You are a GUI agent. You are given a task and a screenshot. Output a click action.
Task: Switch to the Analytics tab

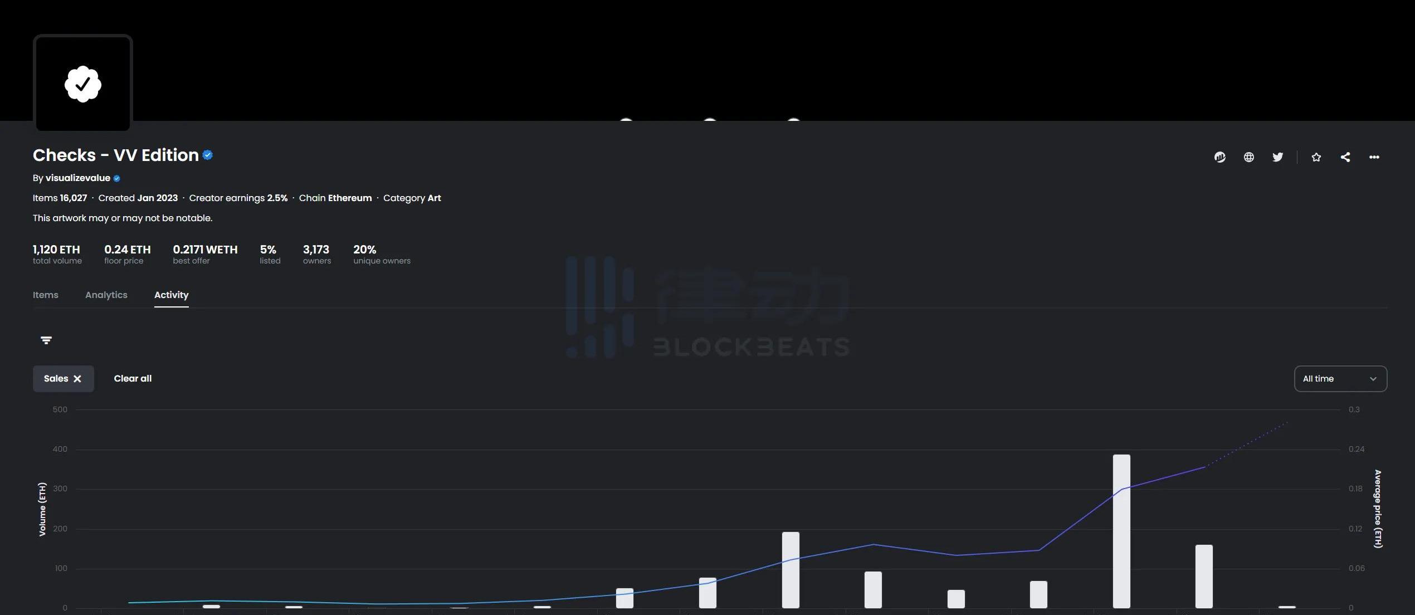106,295
